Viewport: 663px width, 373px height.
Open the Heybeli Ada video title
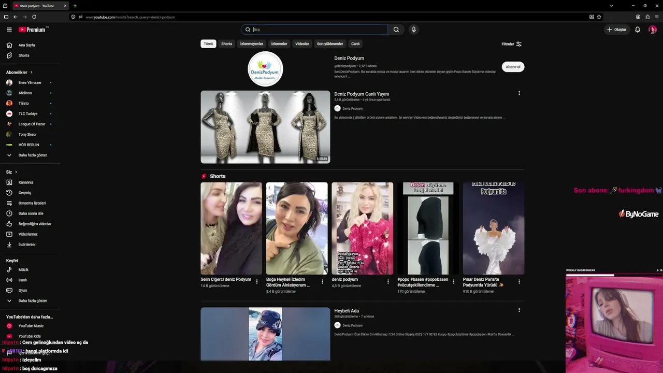pos(347,311)
